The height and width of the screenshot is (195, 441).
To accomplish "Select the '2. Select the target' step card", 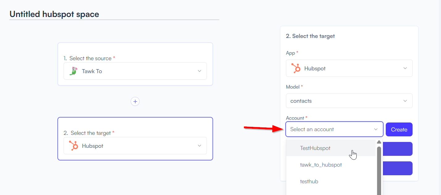I will pyautogui.click(x=135, y=139).
